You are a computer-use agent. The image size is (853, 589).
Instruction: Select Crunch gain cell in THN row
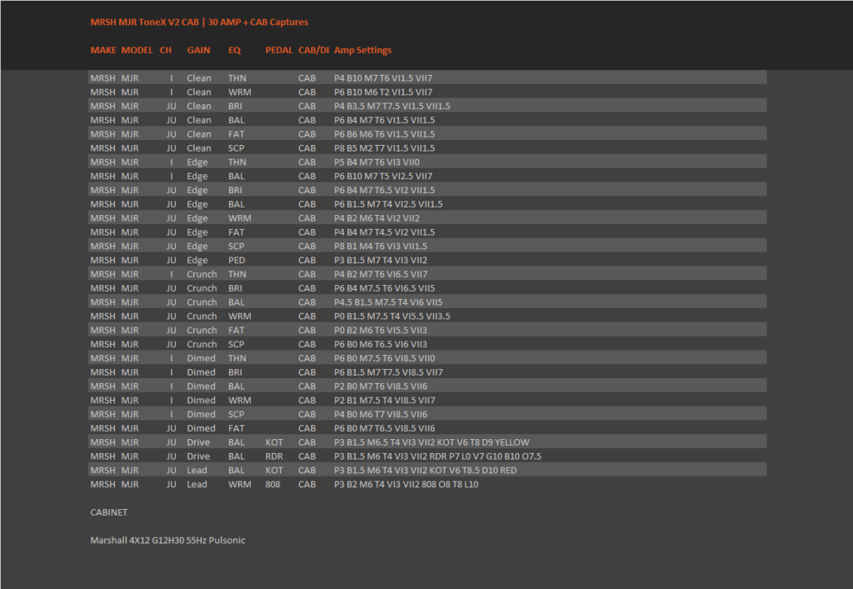(x=202, y=274)
